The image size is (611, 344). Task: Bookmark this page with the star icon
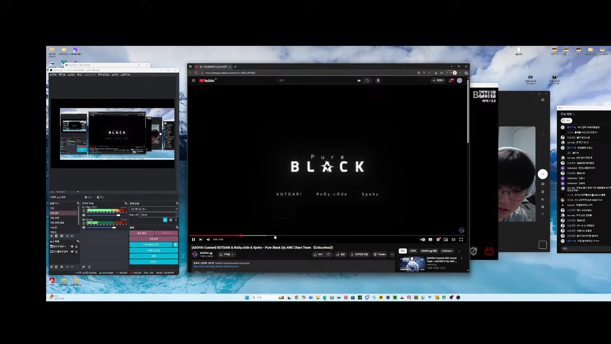click(x=429, y=73)
